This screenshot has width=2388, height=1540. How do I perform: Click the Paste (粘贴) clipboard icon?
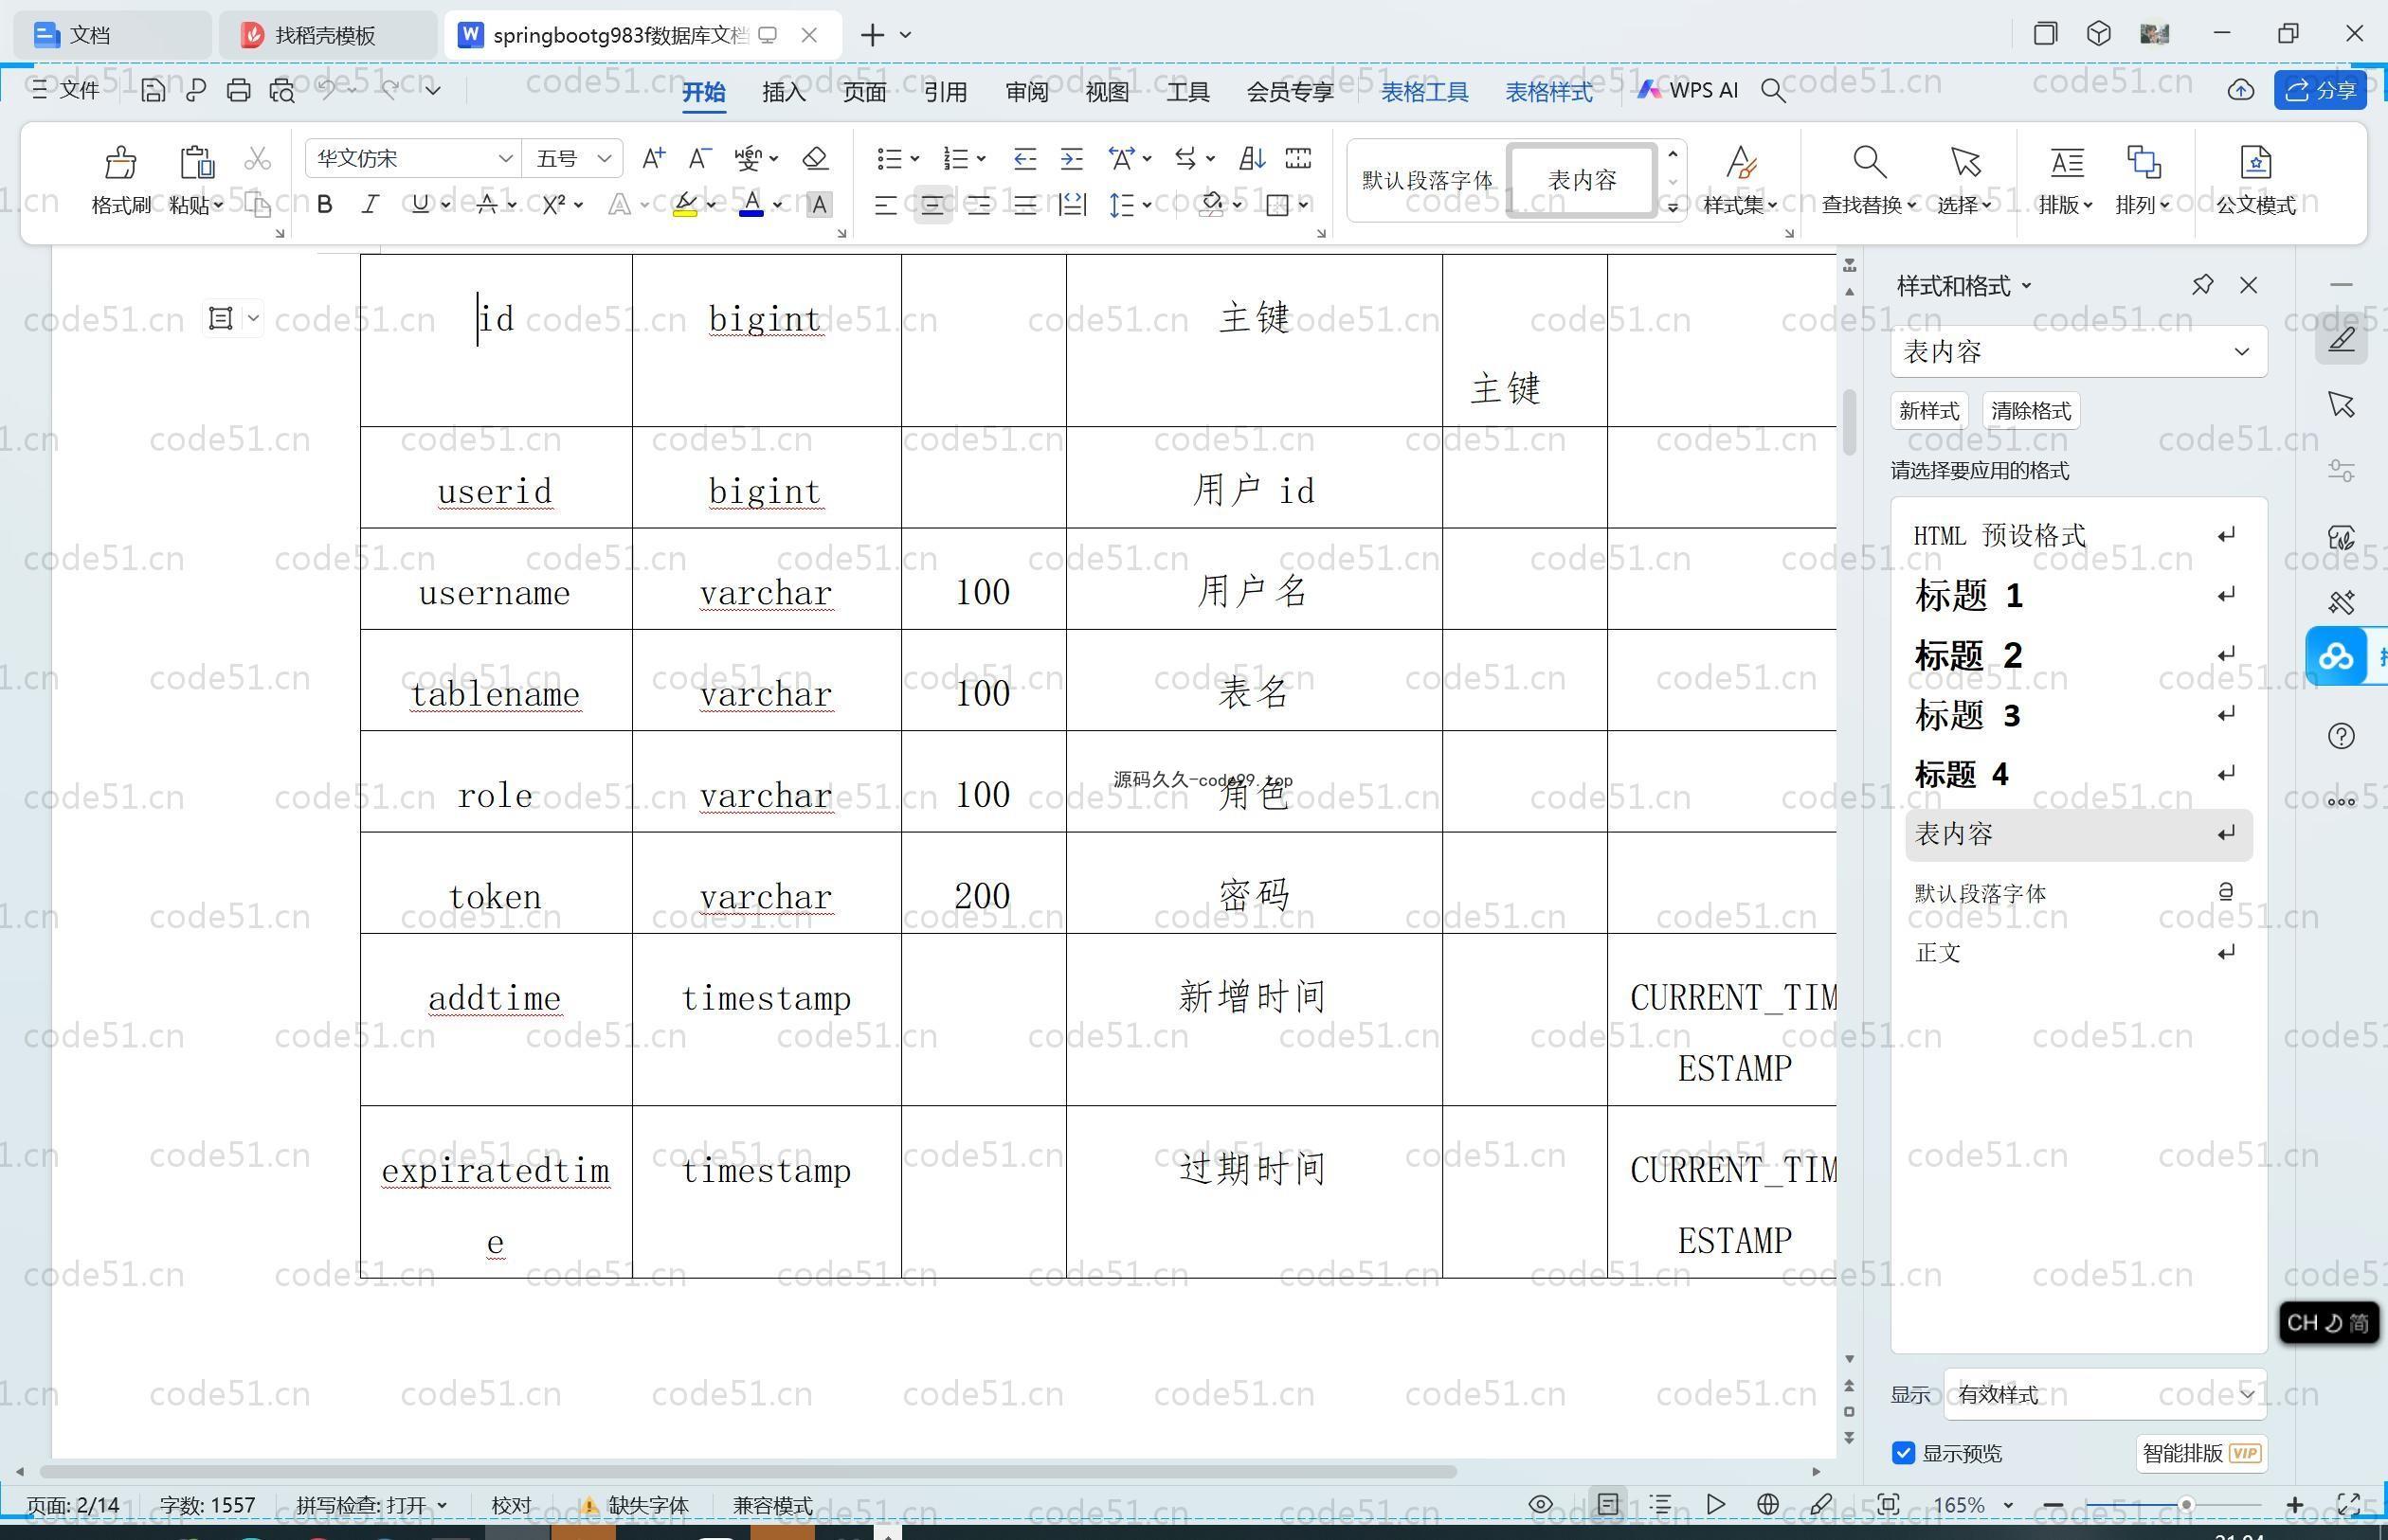pyautogui.click(x=196, y=161)
